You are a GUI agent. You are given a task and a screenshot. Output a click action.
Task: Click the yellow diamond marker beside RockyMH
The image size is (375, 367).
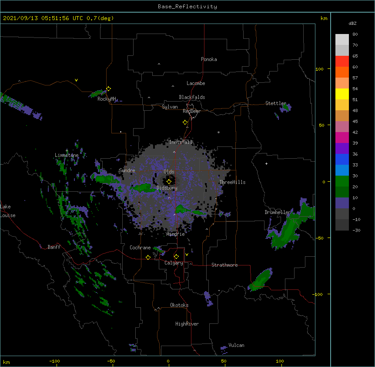click(109, 89)
